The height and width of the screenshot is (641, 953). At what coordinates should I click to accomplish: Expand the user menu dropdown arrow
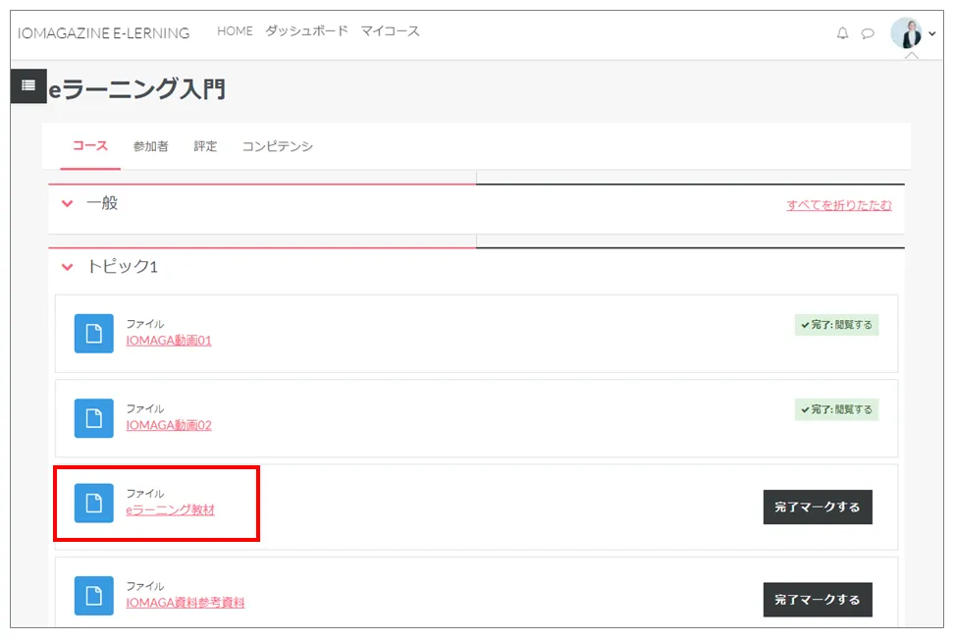click(932, 34)
